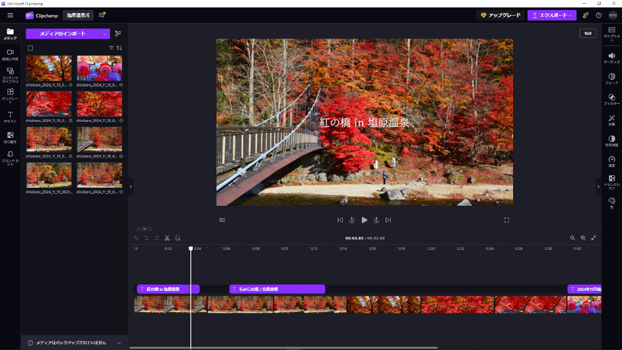Click the AI auto-compose magic wand icon

(118, 34)
